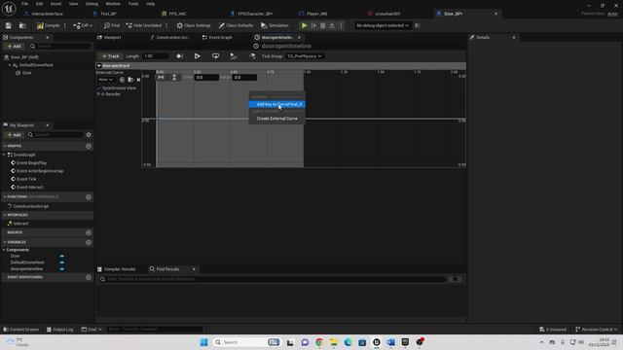Close the dooropentimeline tab
Viewport: 623px width, 350px height.
299,37
